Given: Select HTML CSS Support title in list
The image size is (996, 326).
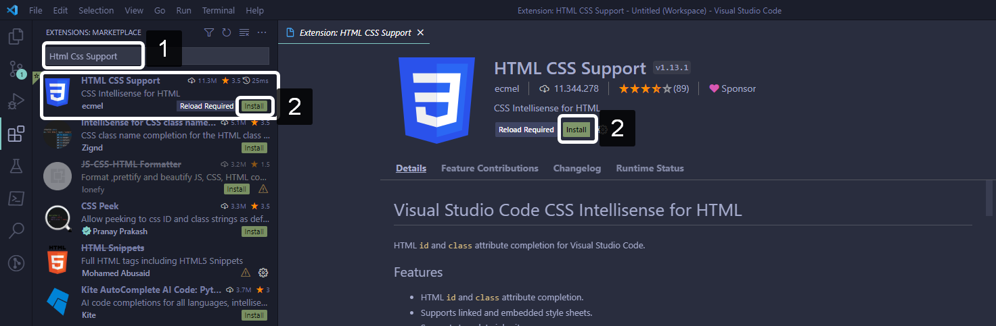Looking at the screenshot, I should coord(120,80).
